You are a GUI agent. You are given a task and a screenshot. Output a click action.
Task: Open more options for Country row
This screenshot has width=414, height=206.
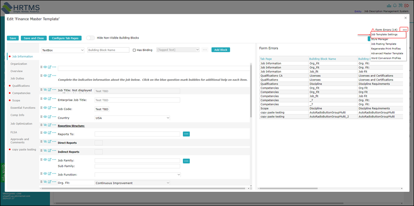click(x=54, y=116)
